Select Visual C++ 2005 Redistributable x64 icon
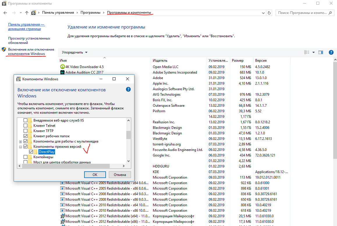The image size is (337, 226). (63, 183)
